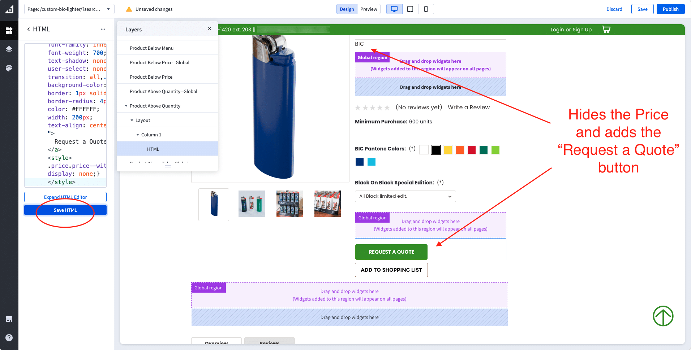Viewport: 691px width, 350px height.
Task: Click the Overview tab
Action: click(216, 341)
